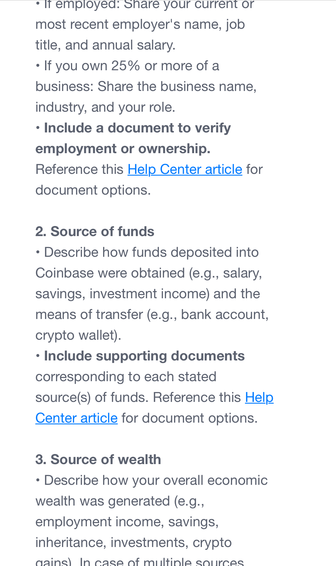Click the 'inheritance, investments, crypto' line
Viewport: 336px width, 566px height.
click(x=134, y=543)
